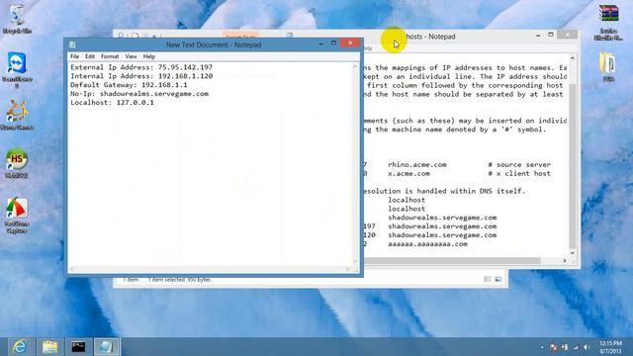Screen dimensions: 633x356
Task: Minimize the hosts Notepad window
Action: point(538,36)
